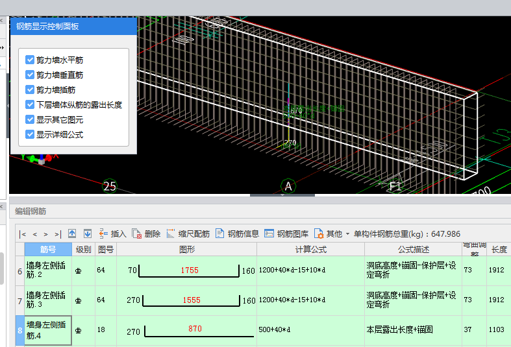Select row 6 header number
This screenshot has width=511, height=347.
tap(20, 271)
